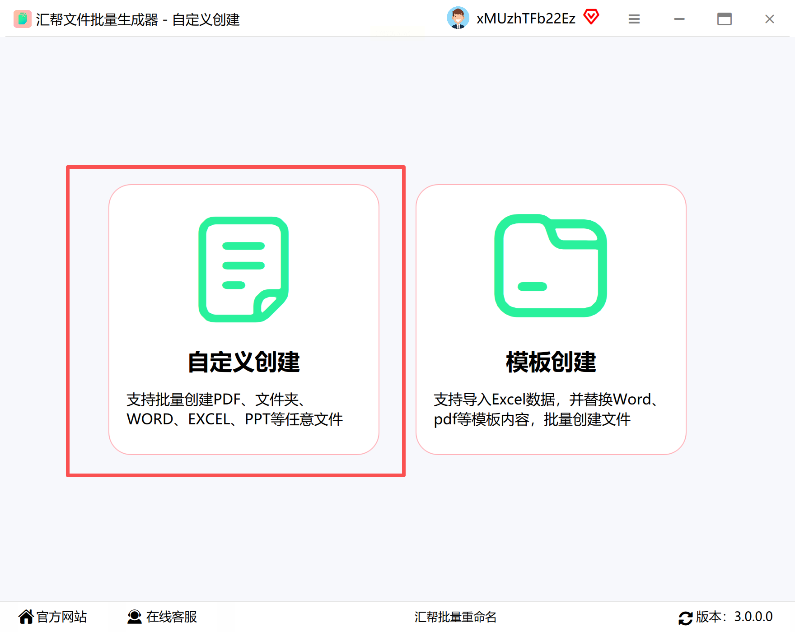Click the version 3.0.0.0 label

734,617
